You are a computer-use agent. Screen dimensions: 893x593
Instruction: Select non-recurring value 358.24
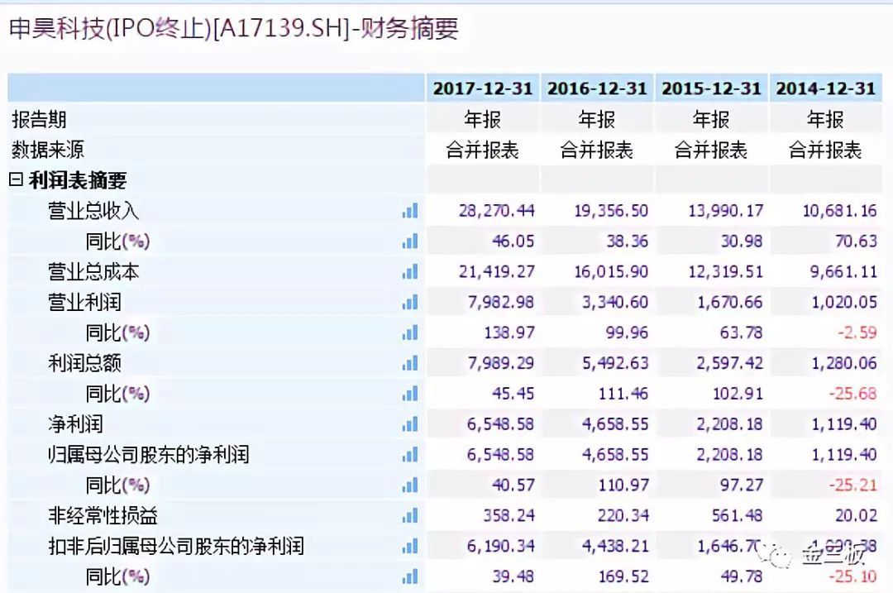click(x=509, y=515)
